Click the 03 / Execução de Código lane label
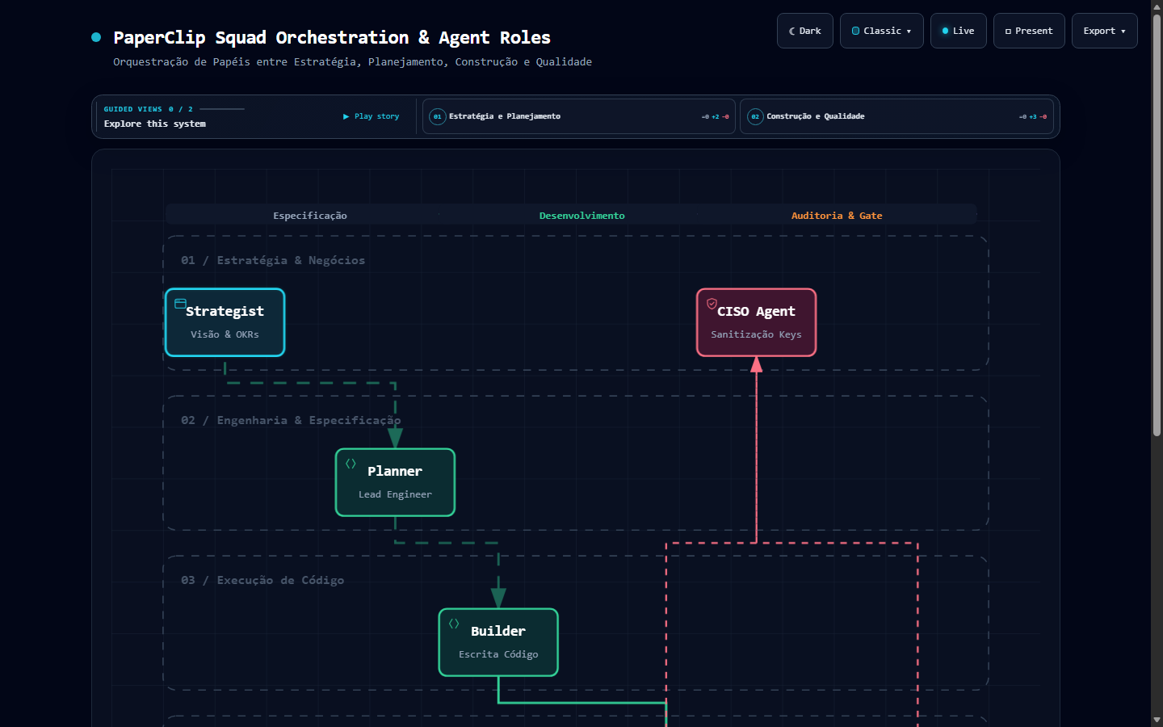The width and height of the screenshot is (1163, 727). point(262,580)
